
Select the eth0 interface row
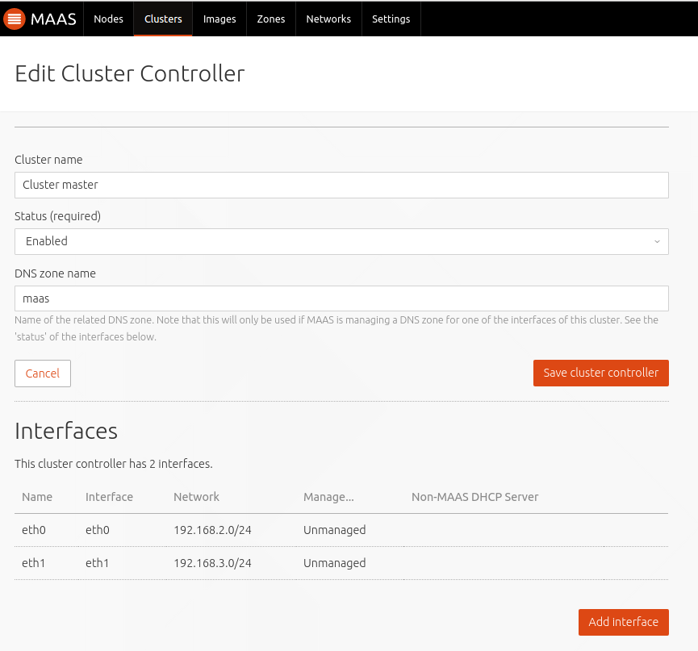[341, 530]
